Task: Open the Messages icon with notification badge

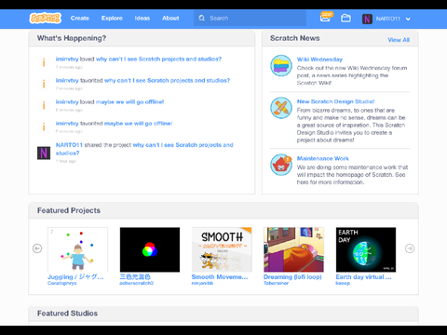Action: (326, 18)
